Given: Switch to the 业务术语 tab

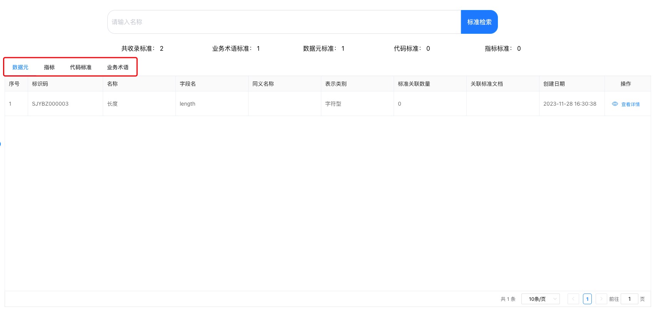Looking at the screenshot, I should click(x=118, y=67).
